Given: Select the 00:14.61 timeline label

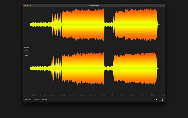Looking at the screenshot, I should tap(42, 95).
